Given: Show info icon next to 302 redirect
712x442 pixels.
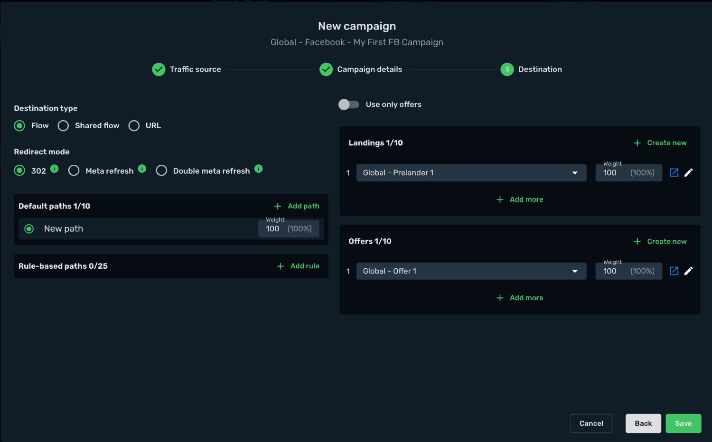Looking at the screenshot, I should pyautogui.click(x=55, y=169).
